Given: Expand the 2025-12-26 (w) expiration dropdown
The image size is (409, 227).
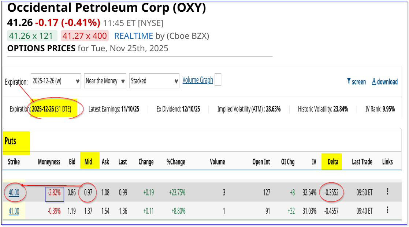Looking at the screenshot, I should (56, 81).
